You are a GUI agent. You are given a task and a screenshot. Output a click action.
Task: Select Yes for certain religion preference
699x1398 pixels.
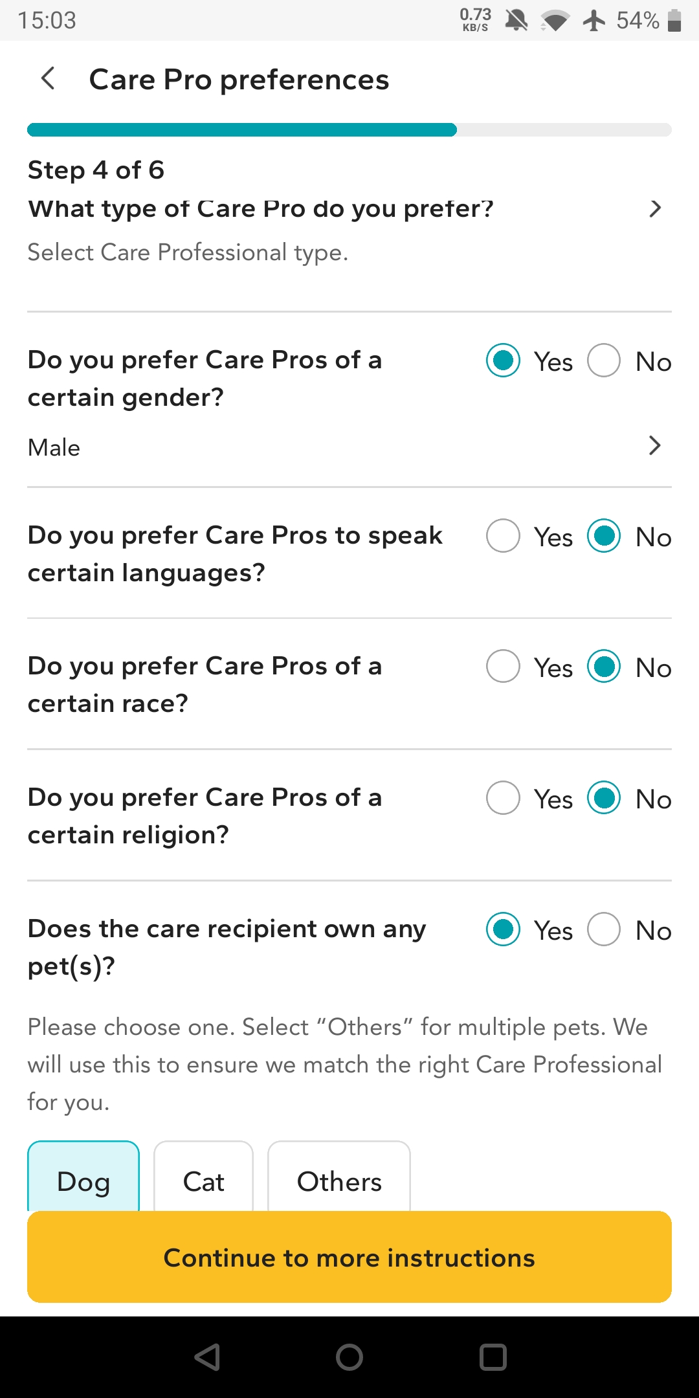coord(504,798)
